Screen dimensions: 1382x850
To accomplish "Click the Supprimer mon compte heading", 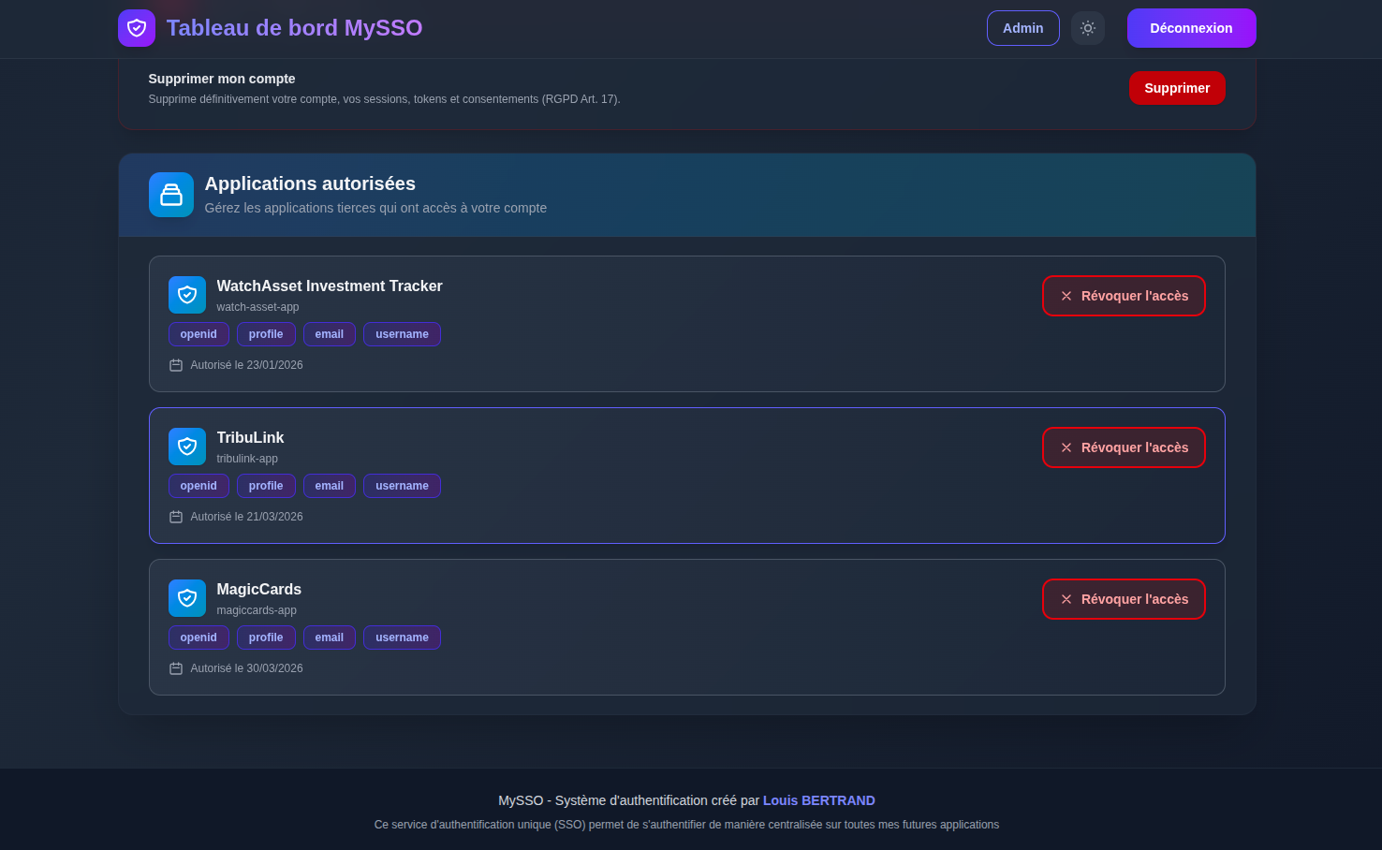I will coord(222,79).
